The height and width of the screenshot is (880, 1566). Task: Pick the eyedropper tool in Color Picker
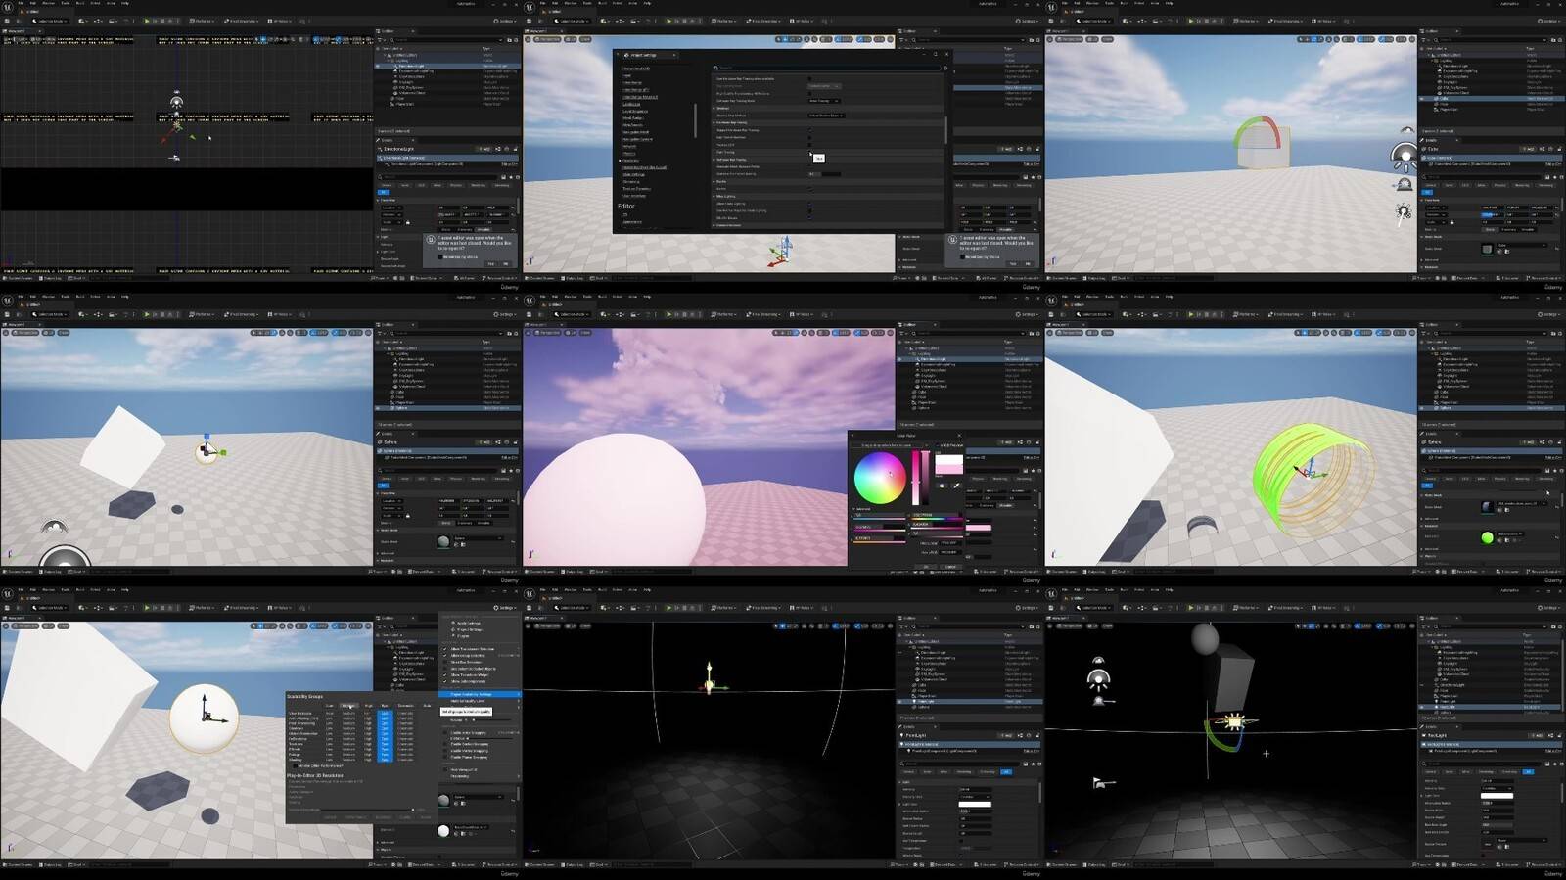[x=956, y=486]
